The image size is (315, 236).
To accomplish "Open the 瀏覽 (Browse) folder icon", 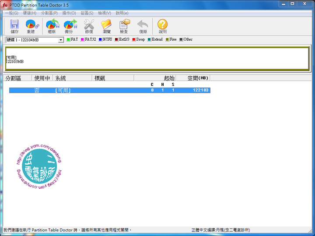I will click(106, 26).
